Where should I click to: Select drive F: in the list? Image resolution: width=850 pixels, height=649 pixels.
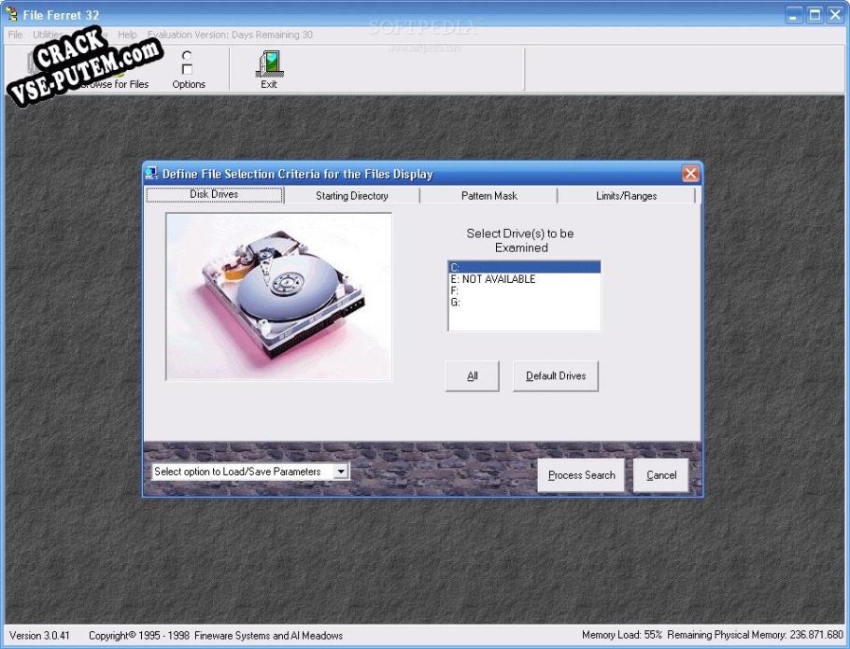[524, 291]
